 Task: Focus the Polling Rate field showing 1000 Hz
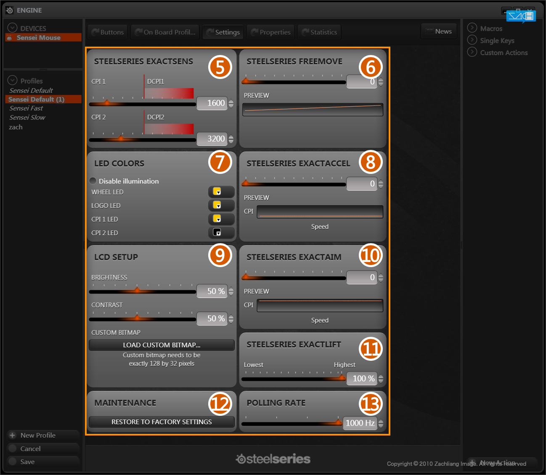[x=360, y=423]
